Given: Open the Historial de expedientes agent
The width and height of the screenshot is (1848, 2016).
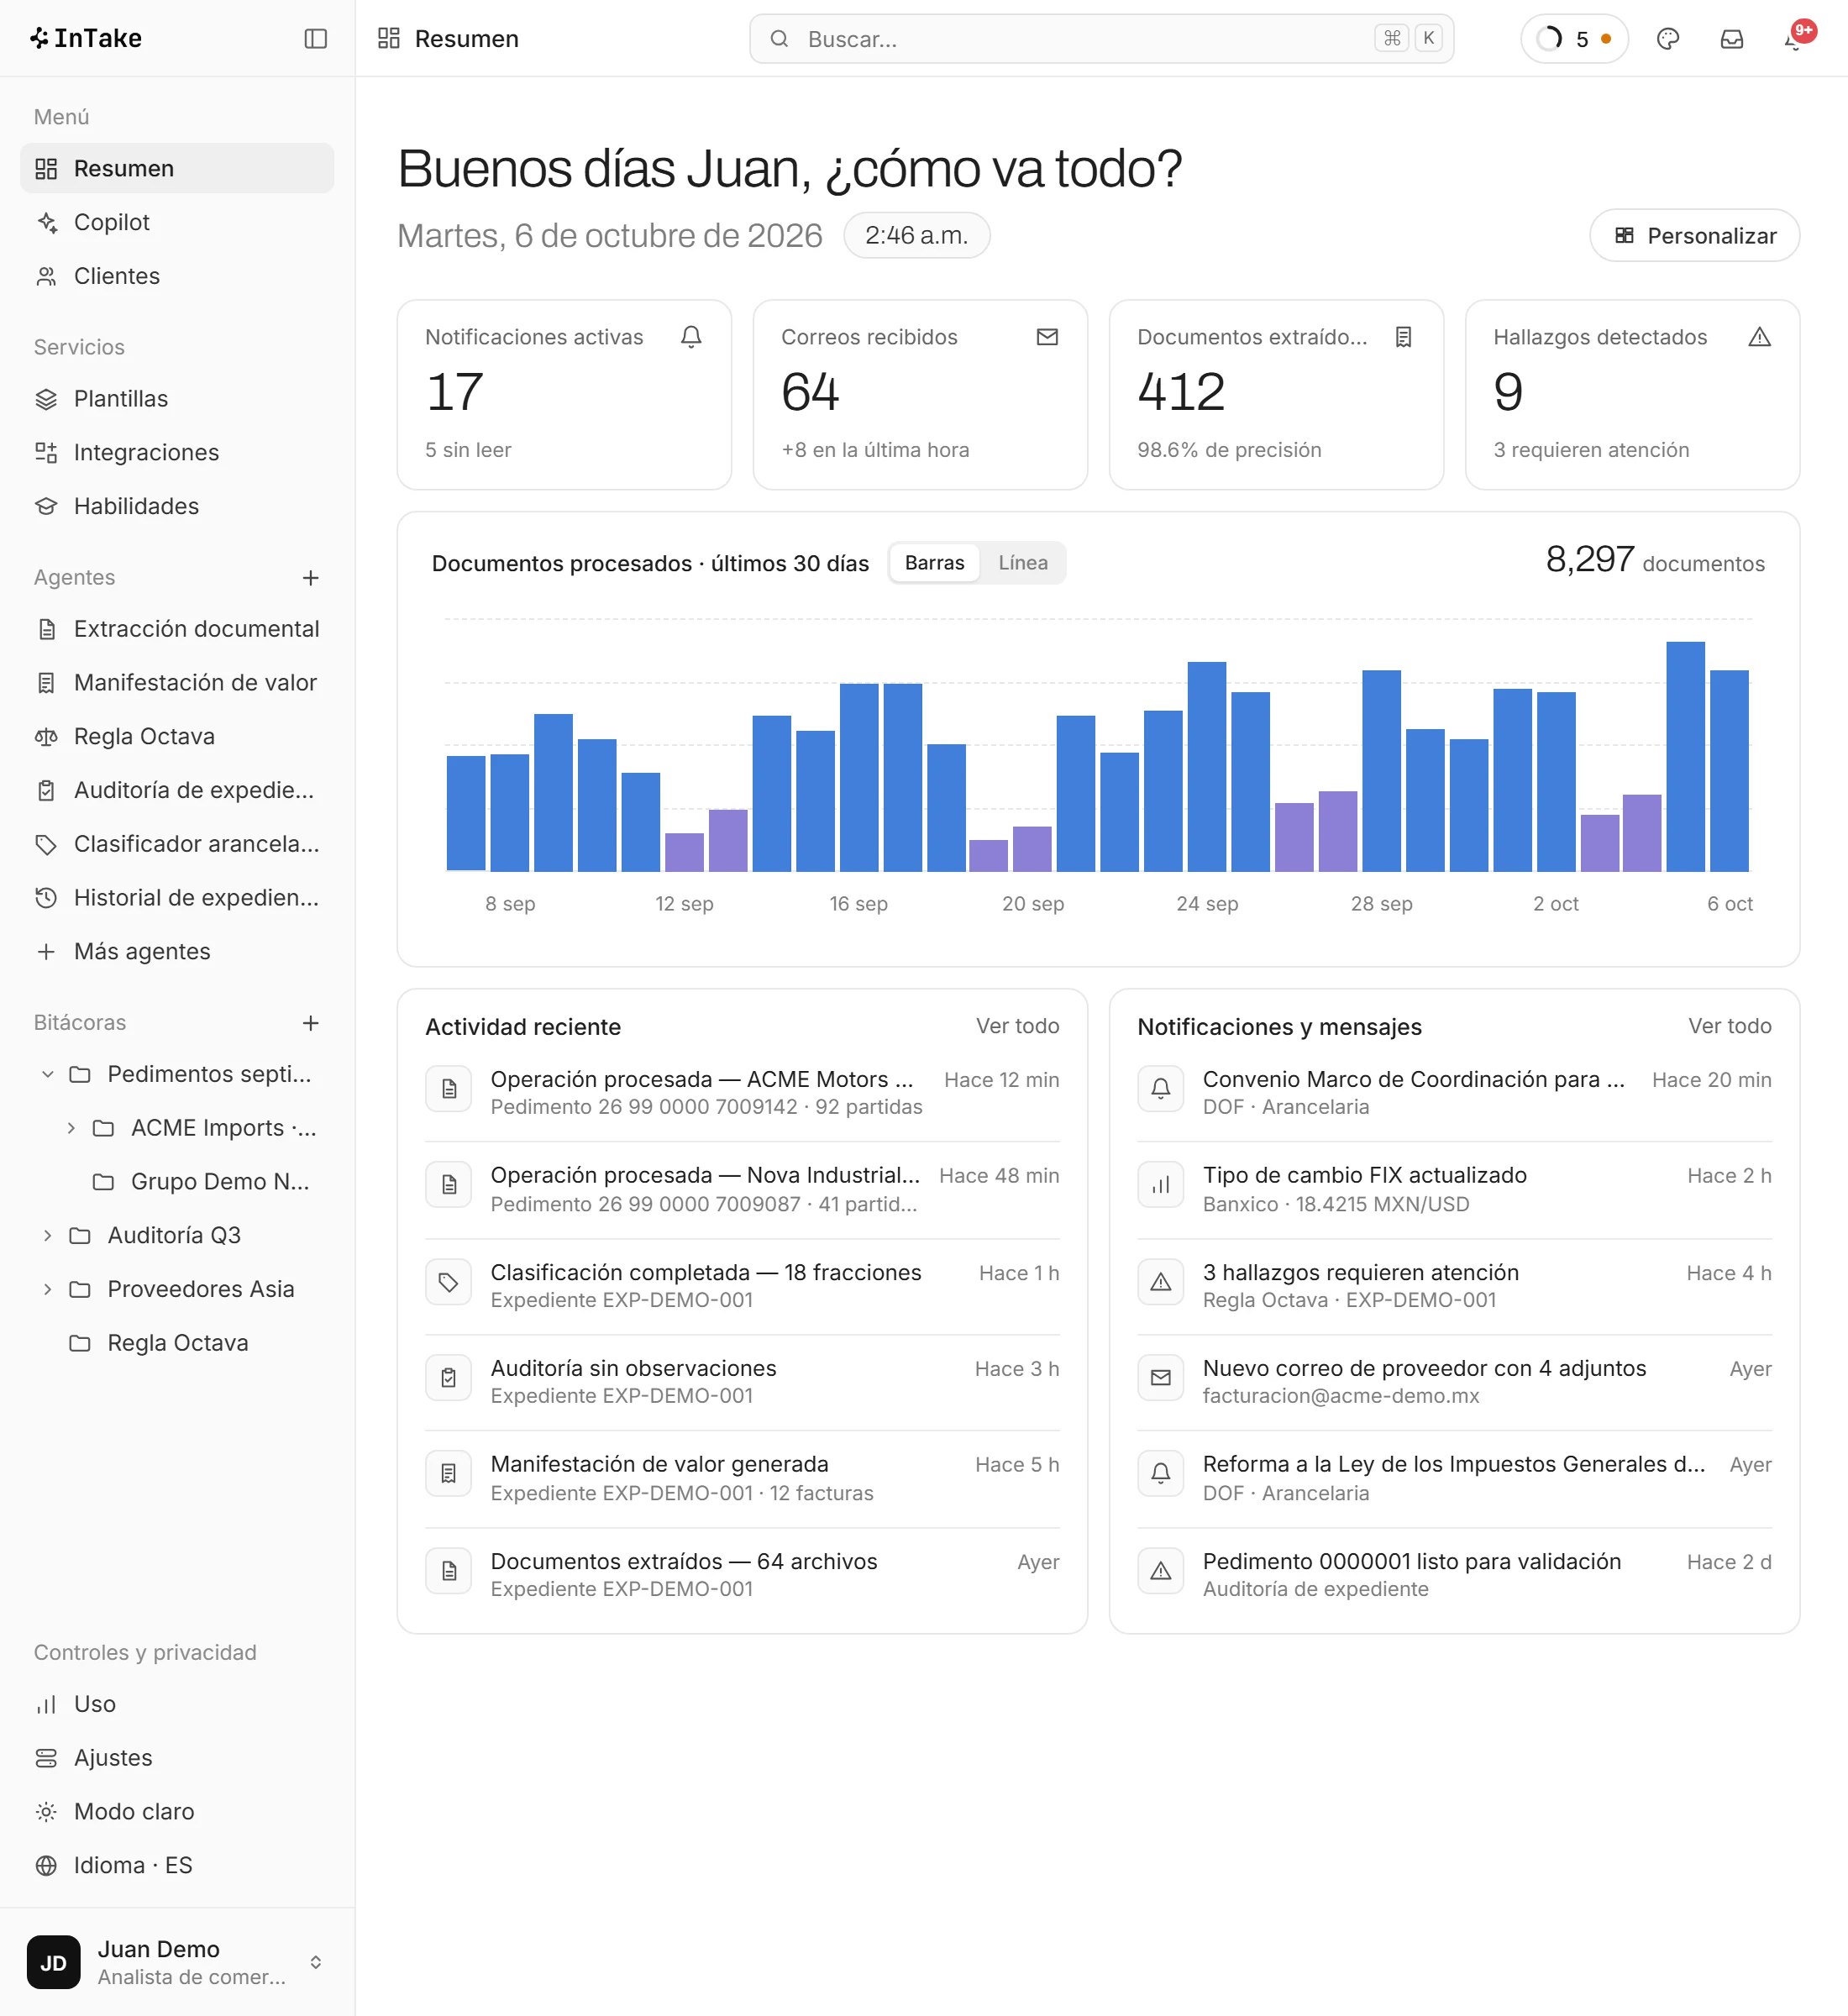Looking at the screenshot, I should pos(177,897).
